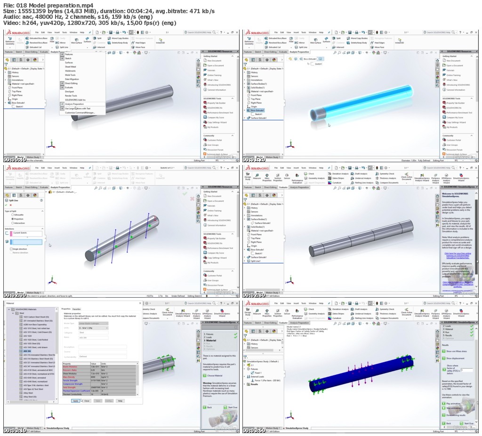Select Split Line tool in 00:00:40 frame ribbon
The width and height of the screenshot is (482, 436).
[62, 48]
